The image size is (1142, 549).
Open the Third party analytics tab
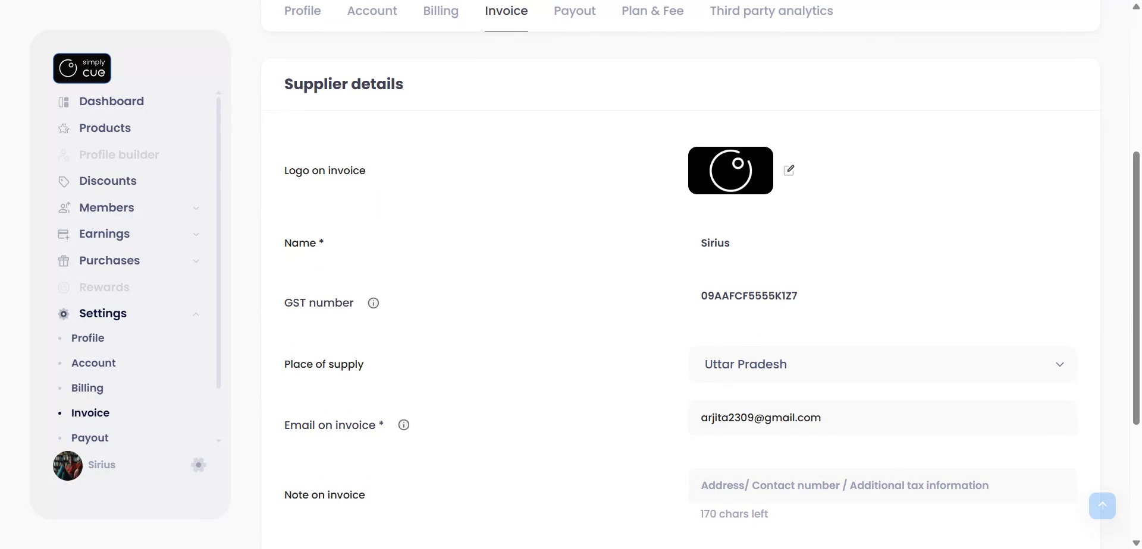point(771,11)
